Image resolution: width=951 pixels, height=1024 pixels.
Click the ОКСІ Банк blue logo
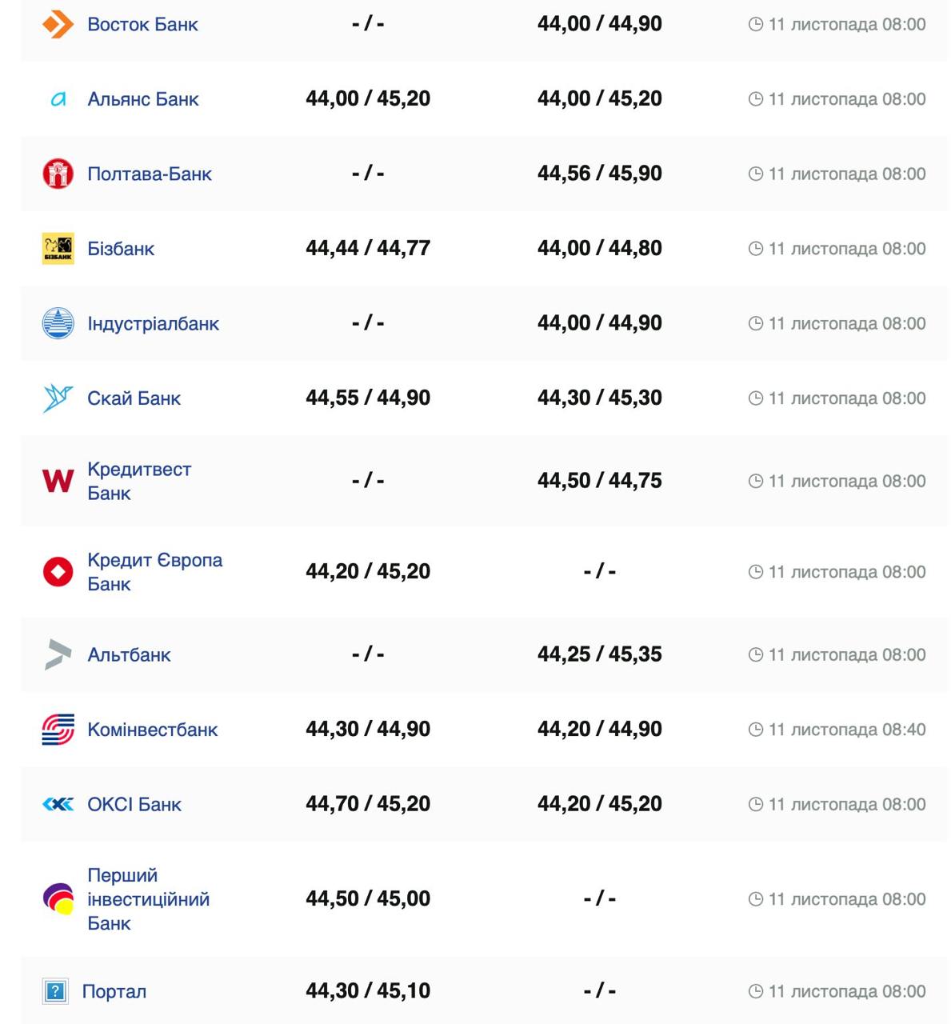(58, 804)
